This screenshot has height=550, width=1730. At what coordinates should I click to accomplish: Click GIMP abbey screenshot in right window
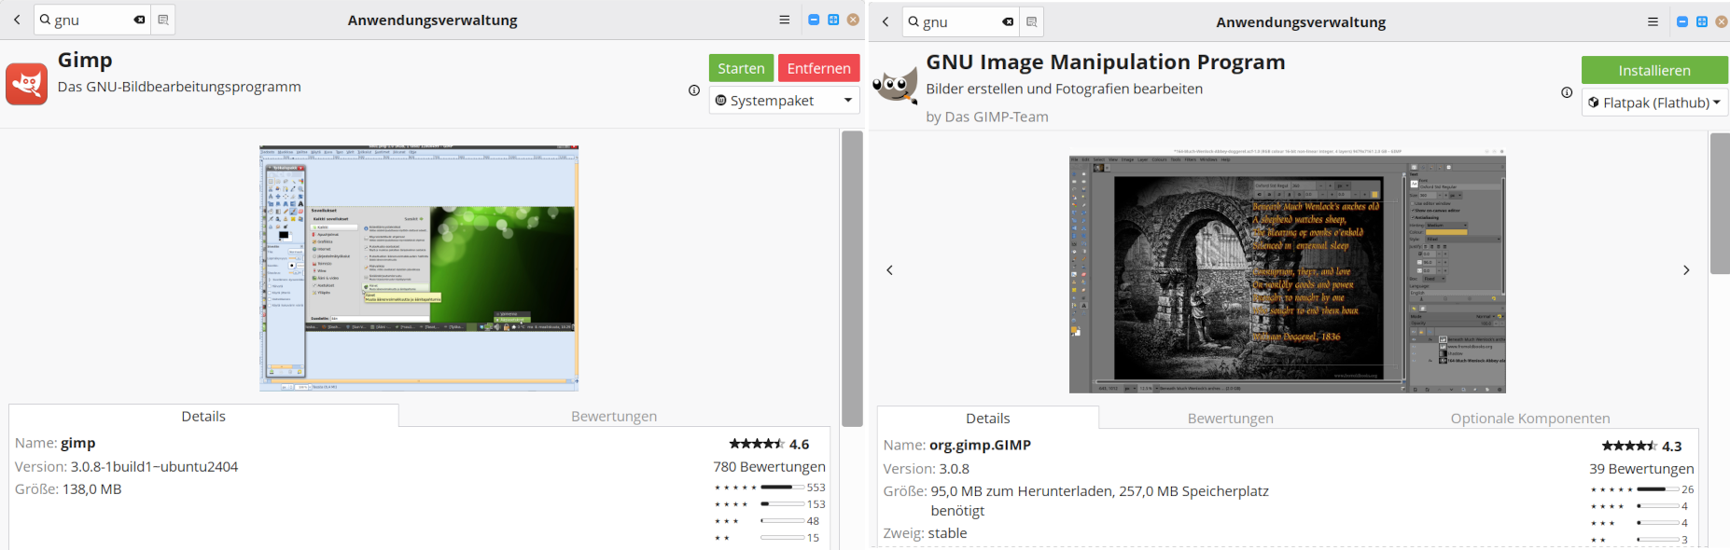coord(1288,270)
